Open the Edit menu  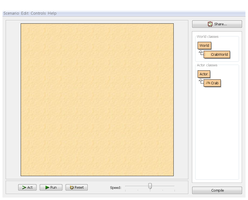[x=25, y=13]
